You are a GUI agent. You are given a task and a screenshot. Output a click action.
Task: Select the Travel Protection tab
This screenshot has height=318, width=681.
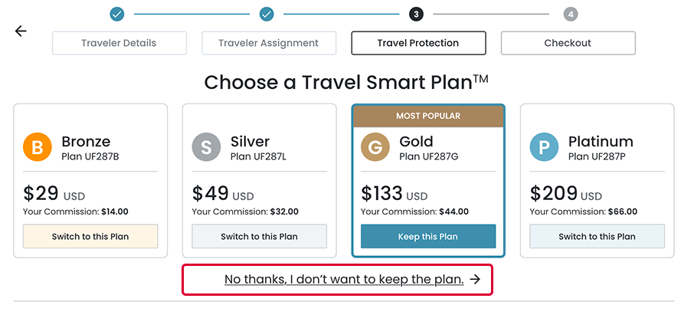coord(418,43)
